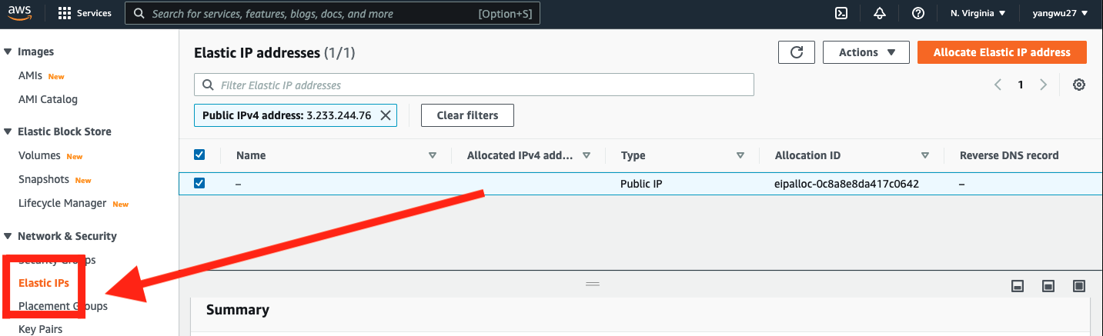1103x336 pixels.
Task: Maximize details panel layout icon
Action: click(1079, 285)
